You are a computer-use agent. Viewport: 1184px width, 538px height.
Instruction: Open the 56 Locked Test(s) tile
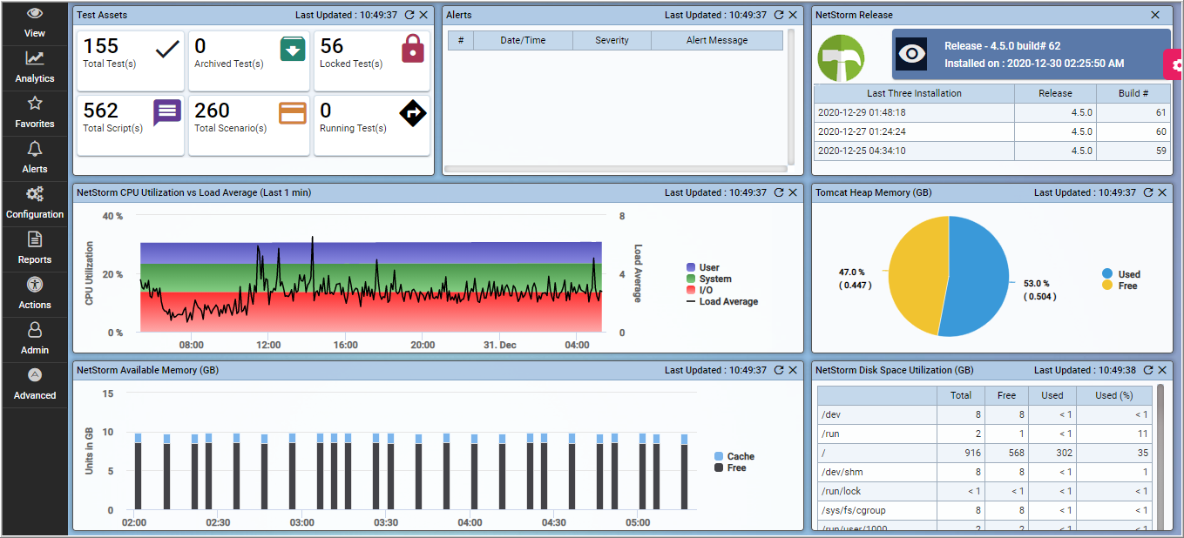point(372,61)
